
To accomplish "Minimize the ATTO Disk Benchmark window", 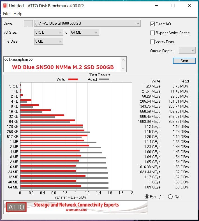I will [157, 6].
